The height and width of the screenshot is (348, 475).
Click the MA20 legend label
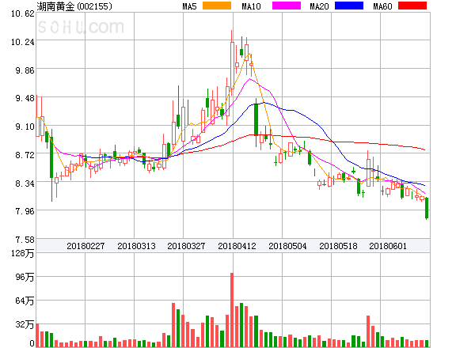(319, 6)
